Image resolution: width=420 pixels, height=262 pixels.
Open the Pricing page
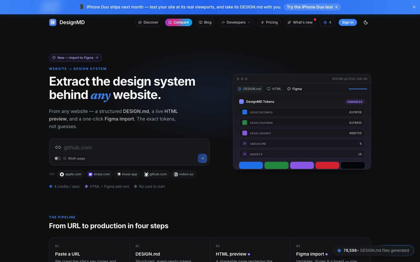[x=269, y=22]
